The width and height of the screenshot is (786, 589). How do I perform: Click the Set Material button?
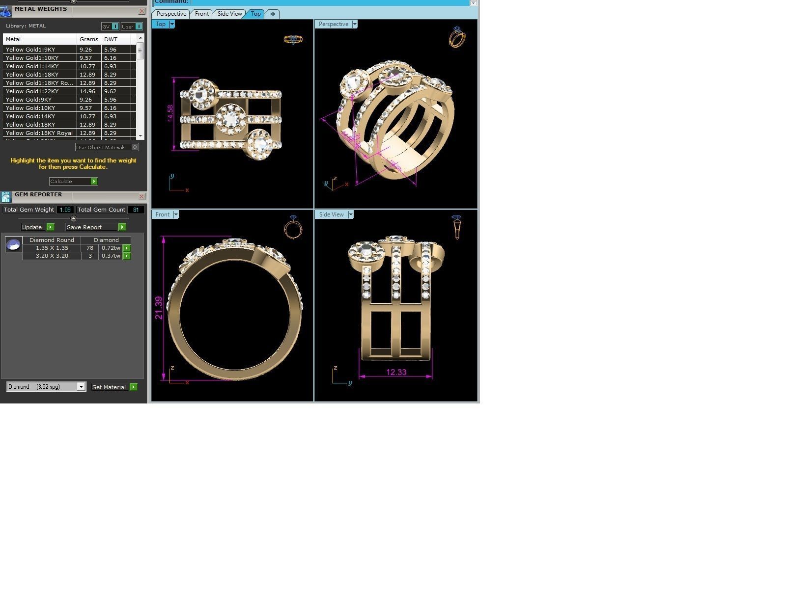pos(114,387)
